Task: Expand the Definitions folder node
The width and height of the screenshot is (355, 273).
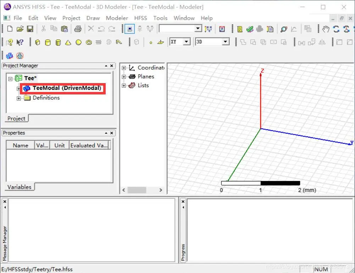Action: click(x=18, y=98)
